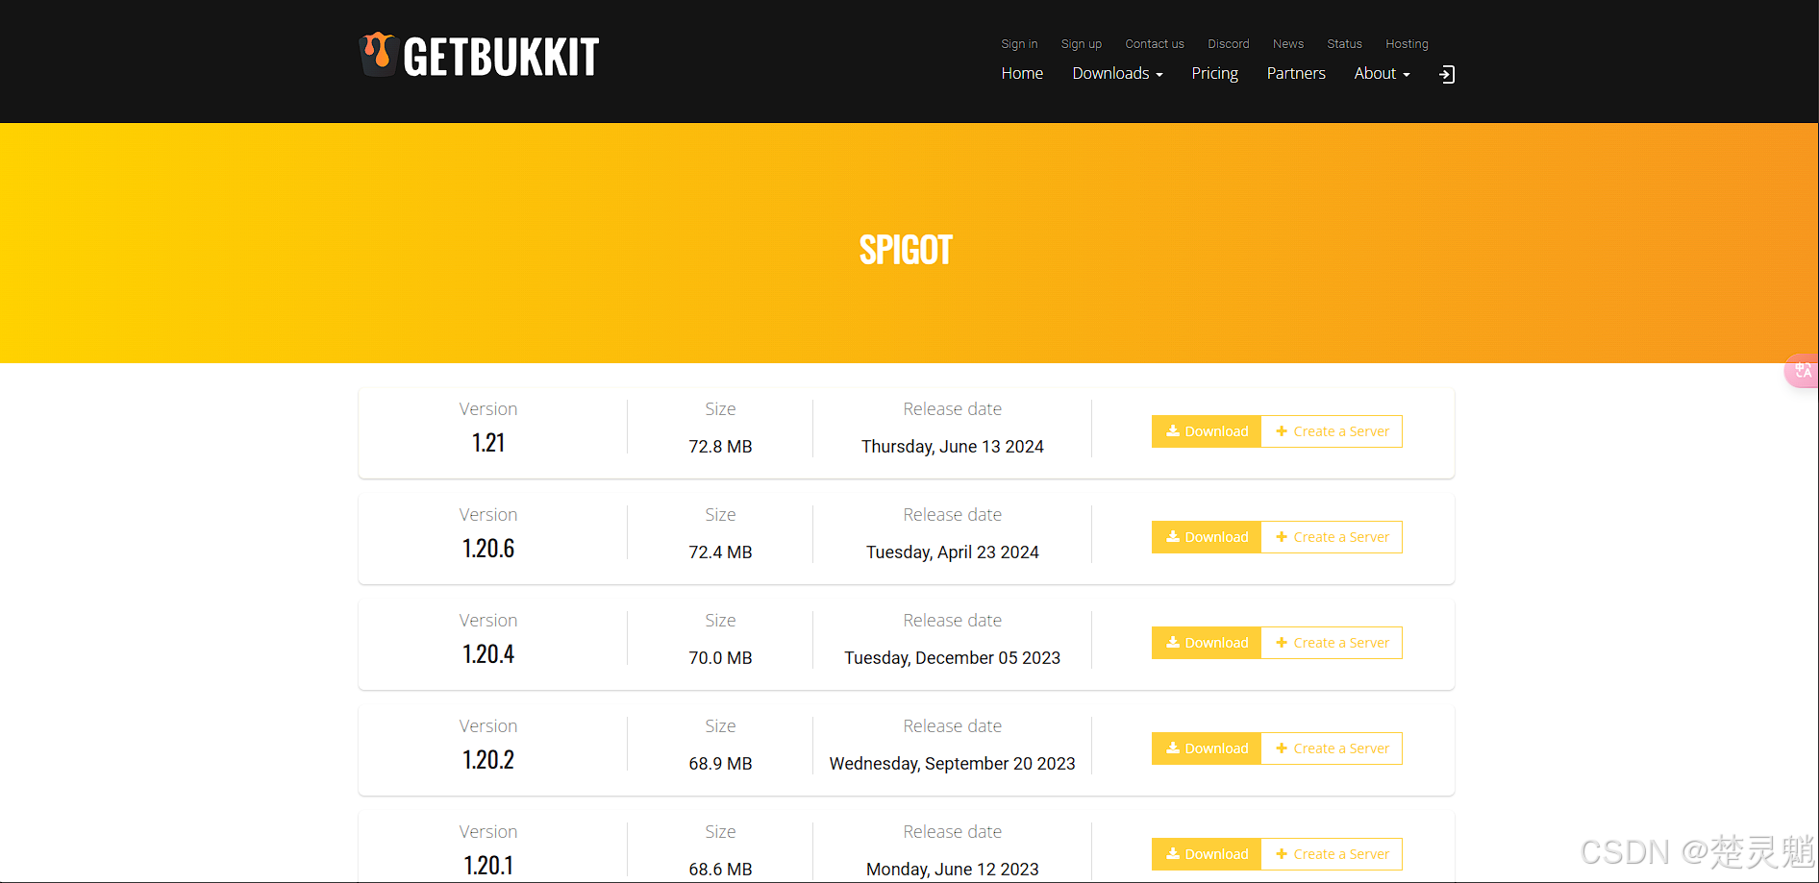Open the News link
The width and height of the screenshot is (1819, 883).
(x=1288, y=44)
